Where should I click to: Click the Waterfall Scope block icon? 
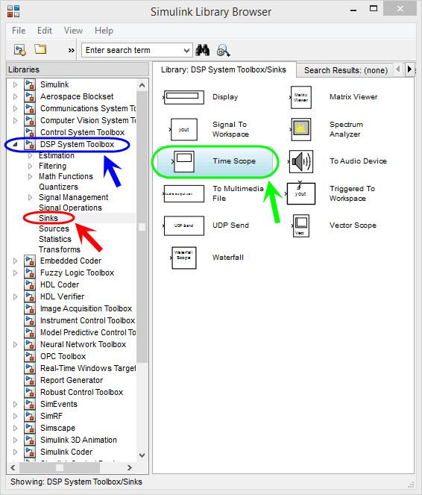[183, 258]
